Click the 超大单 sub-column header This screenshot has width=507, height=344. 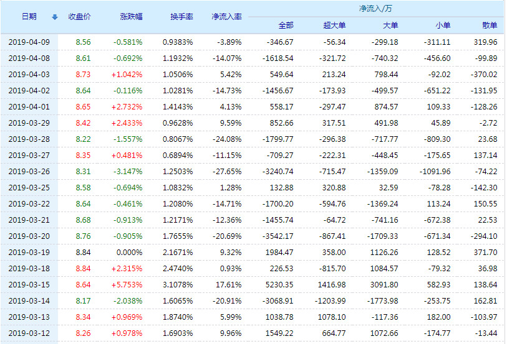pos(334,26)
